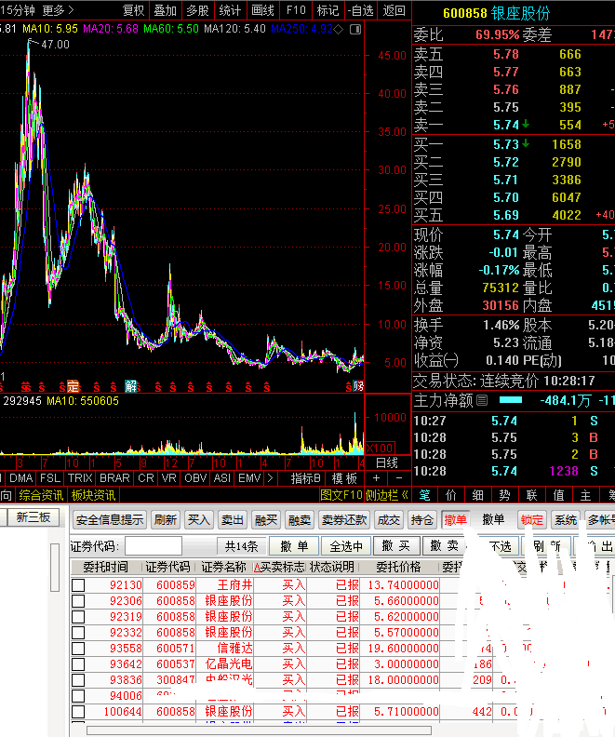Click the 定 marker on chart timeline
Viewport: 615px width, 737px height.
pos(74,387)
